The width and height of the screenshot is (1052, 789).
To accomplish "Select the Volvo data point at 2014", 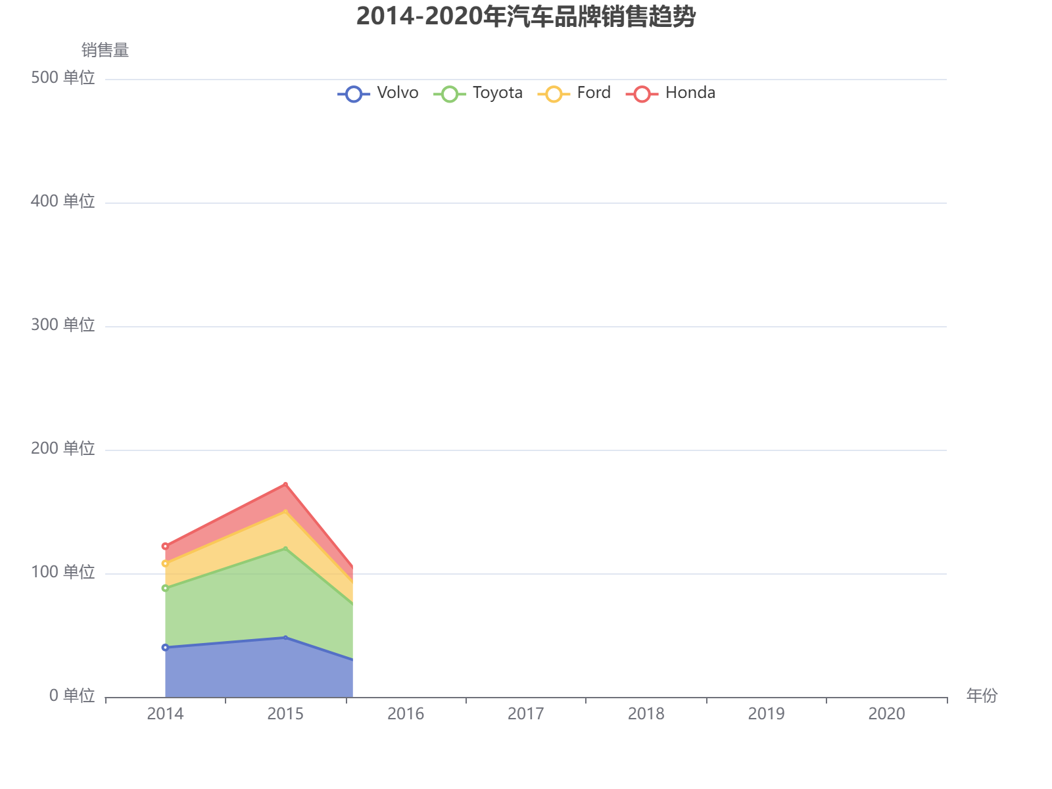I will coord(165,648).
